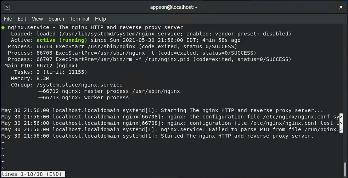Click the green "active (running)" status text

click(62, 40)
